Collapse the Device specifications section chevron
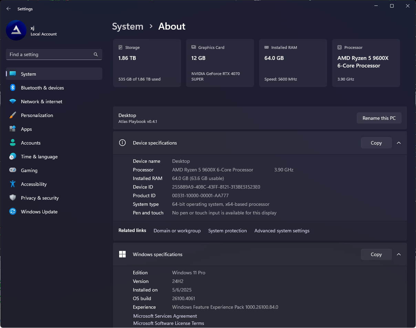Viewport: 416px width, 328px height. pyautogui.click(x=399, y=143)
